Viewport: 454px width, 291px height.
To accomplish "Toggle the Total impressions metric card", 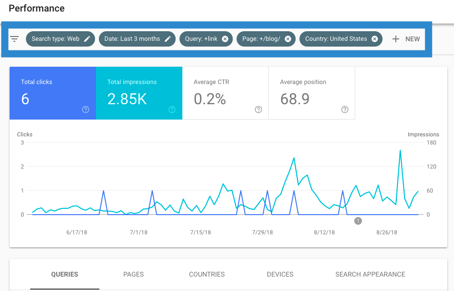I will pyautogui.click(x=139, y=93).
